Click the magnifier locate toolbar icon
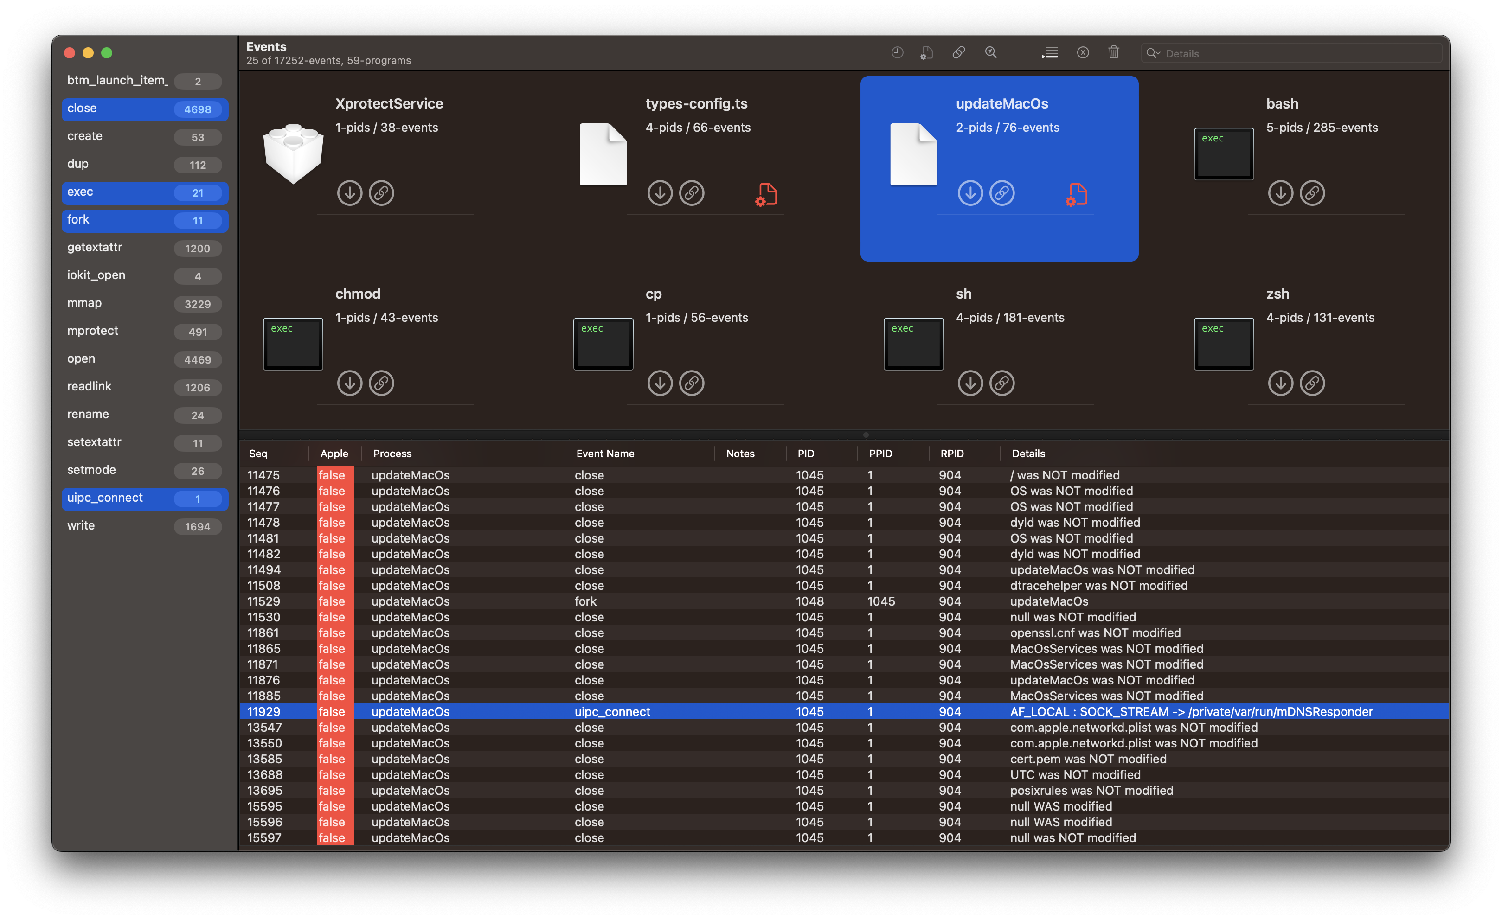This screenshot has width=1502, height=920. click(991, 52)
